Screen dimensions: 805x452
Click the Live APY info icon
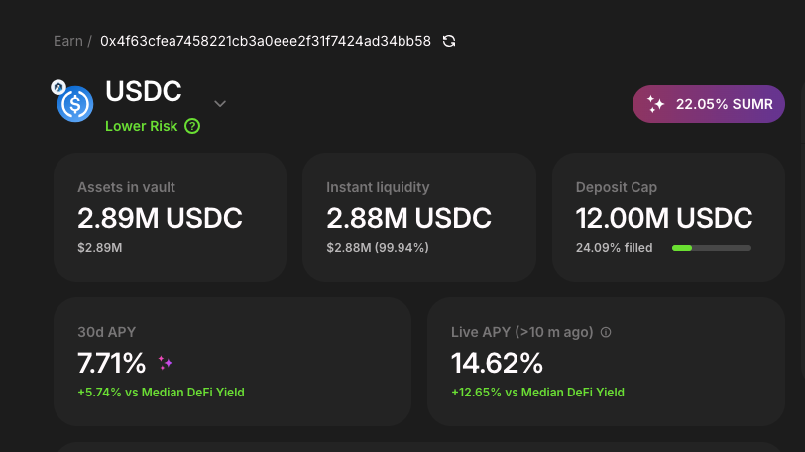606,333
